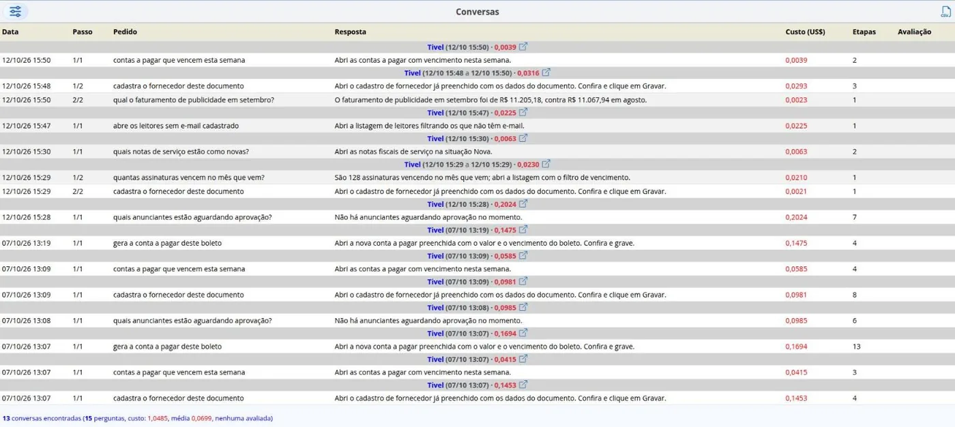This screenshot has height=427, width=955.
Task: Click the cost value 0,0023
Action: coord(796,99)
